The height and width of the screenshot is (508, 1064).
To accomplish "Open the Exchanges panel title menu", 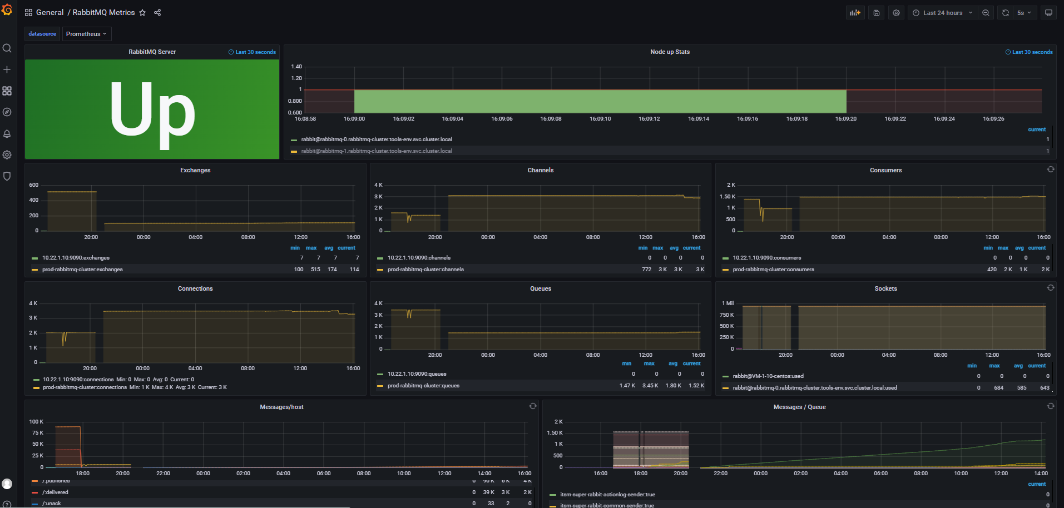I will pos(195,170).
